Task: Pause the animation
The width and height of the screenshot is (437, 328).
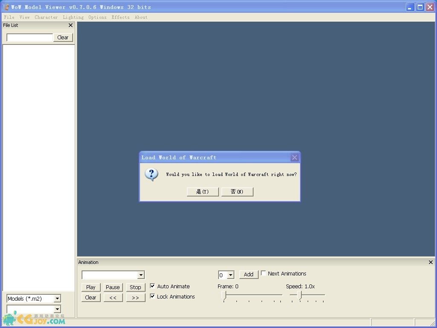Action: [x=113, y=287]
